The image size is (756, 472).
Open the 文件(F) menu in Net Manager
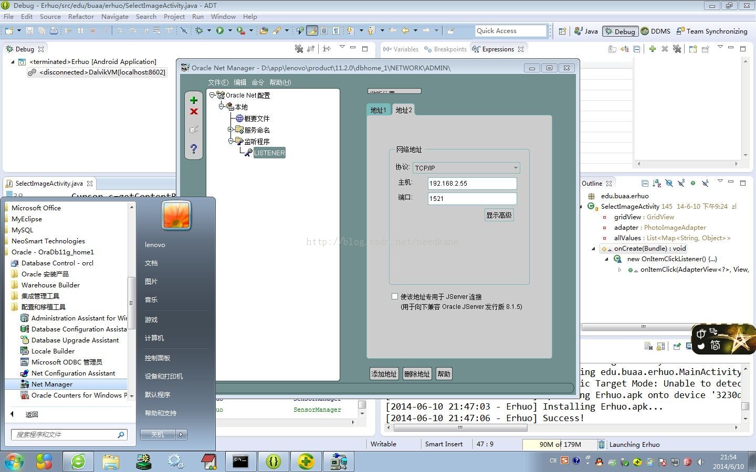(x=218, y=82)
